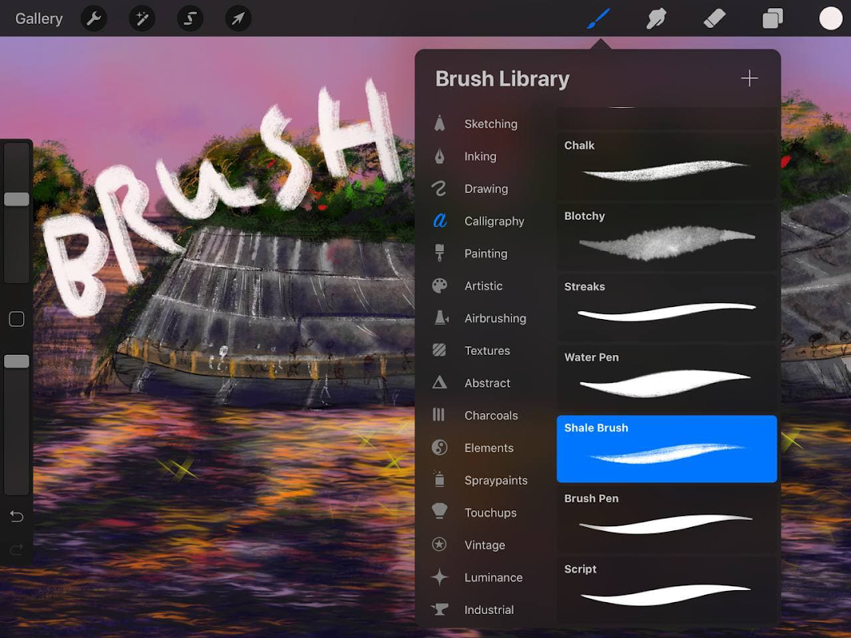This screenshot has width=851, height=638.
Task: Click the Airbrushing icon
Action: [x=441, y=317]
